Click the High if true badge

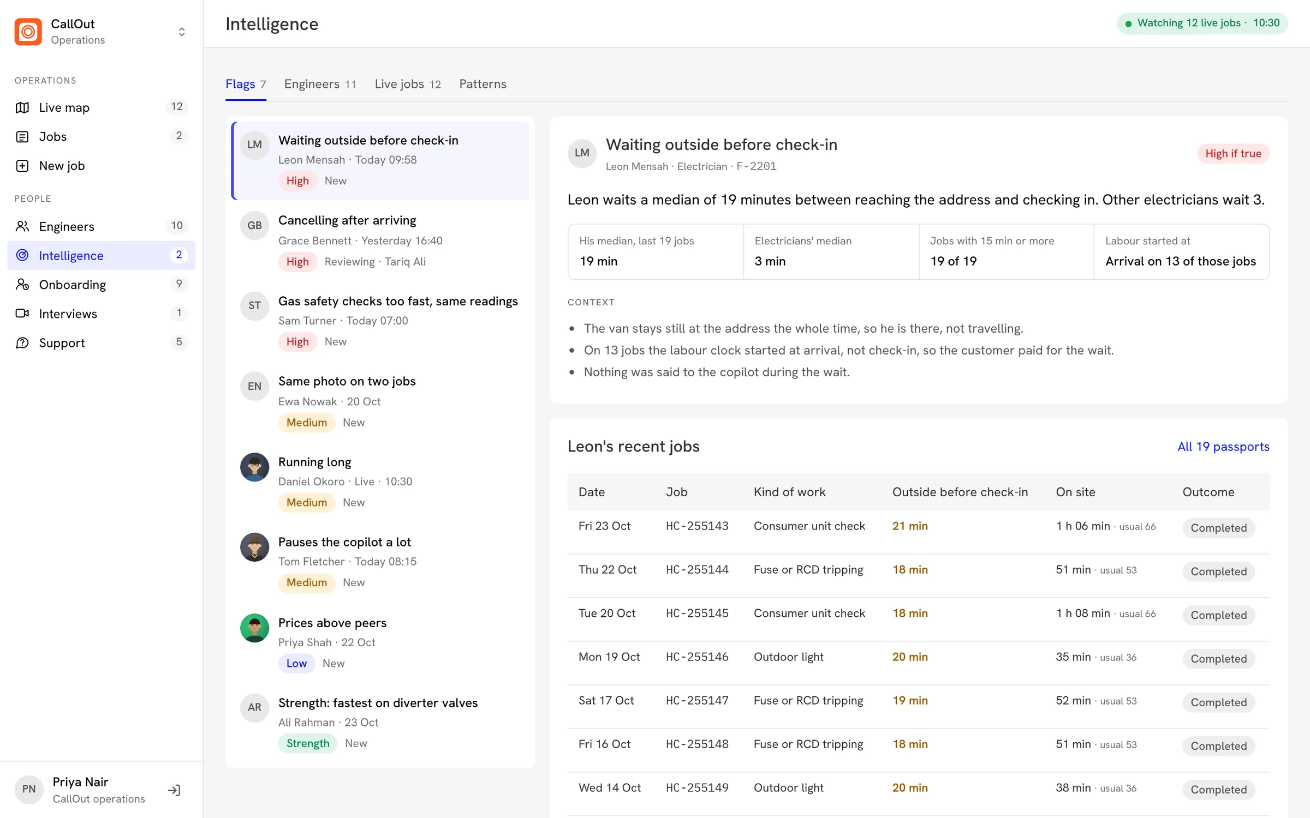(x=1232, y=154)
